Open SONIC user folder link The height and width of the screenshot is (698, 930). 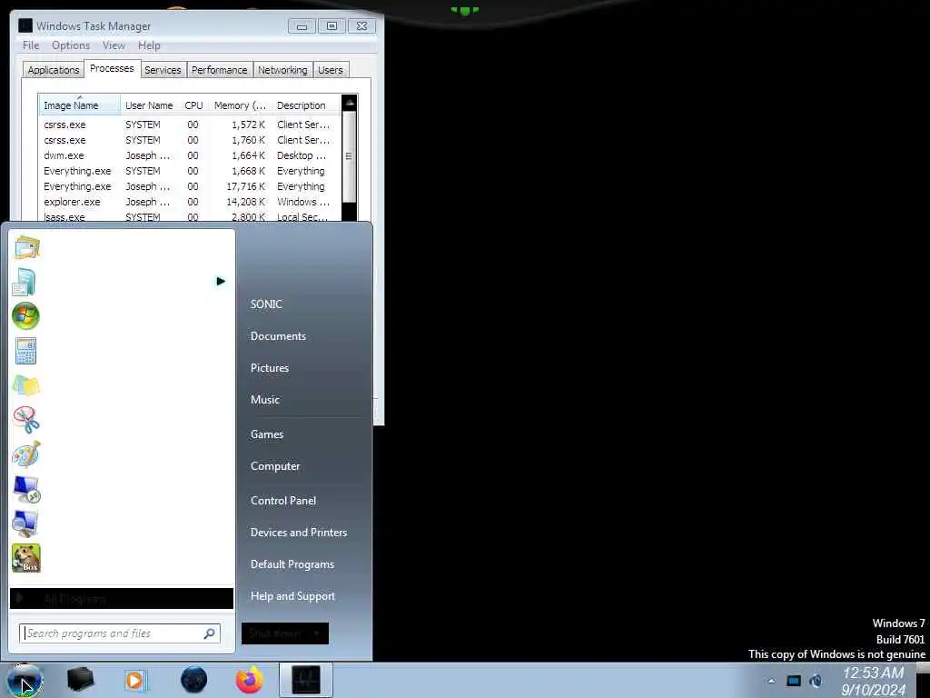pyautogui.click(x=266, y=304)
